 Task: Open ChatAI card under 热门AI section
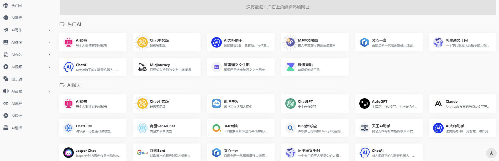tap(93, 67)
